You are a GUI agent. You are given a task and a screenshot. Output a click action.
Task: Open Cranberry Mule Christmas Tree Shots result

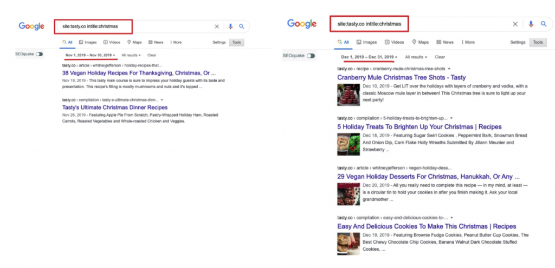click(402, 77)
